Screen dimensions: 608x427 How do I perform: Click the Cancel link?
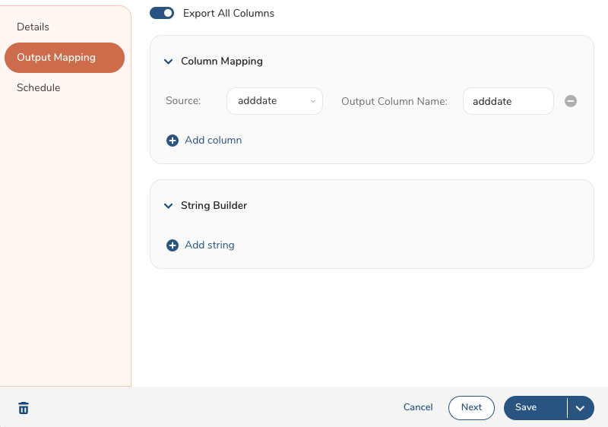click(x=418, y=408)
